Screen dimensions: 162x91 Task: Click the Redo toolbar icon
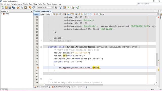34,7
